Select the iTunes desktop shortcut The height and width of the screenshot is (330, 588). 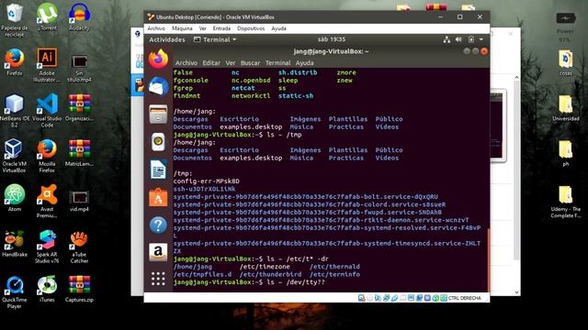(47, 289)
